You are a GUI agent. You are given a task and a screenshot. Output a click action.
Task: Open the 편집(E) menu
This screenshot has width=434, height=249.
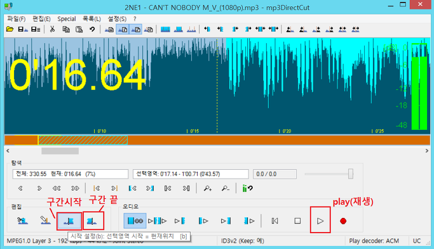click(x=41, y=19)
